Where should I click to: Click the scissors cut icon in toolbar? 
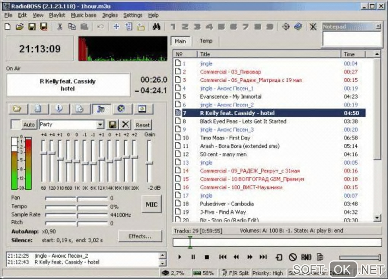[x=59, y=27]
